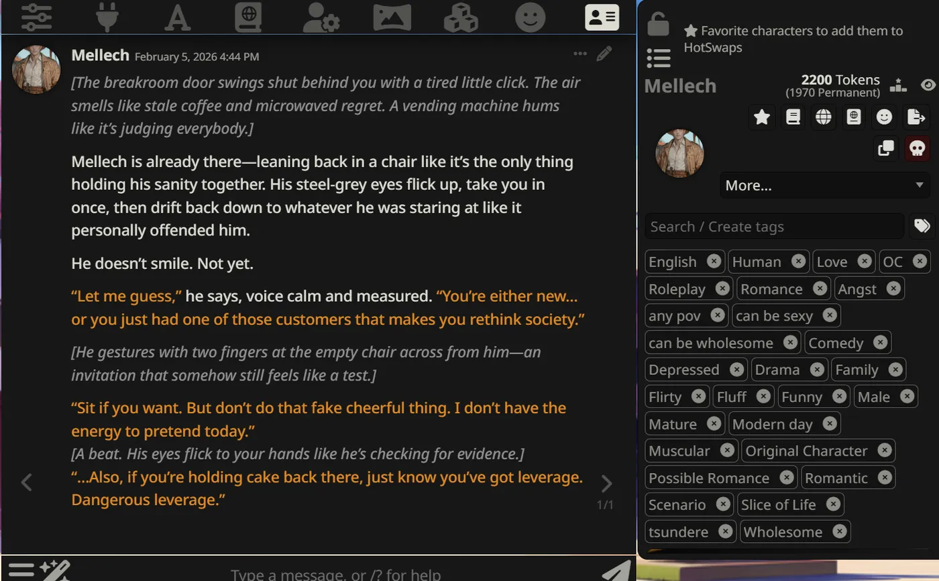Open background image settings icon

point(392,17)
